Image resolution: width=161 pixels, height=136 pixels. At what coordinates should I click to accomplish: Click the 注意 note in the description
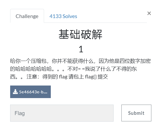[x=32, y=77]
